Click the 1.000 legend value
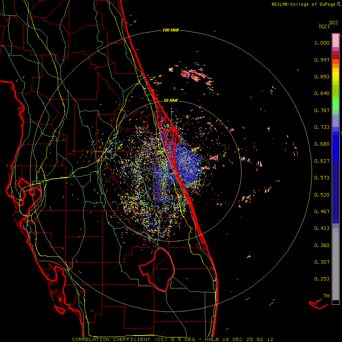Screen dimensions: 342x342 [x=322, y=43]
